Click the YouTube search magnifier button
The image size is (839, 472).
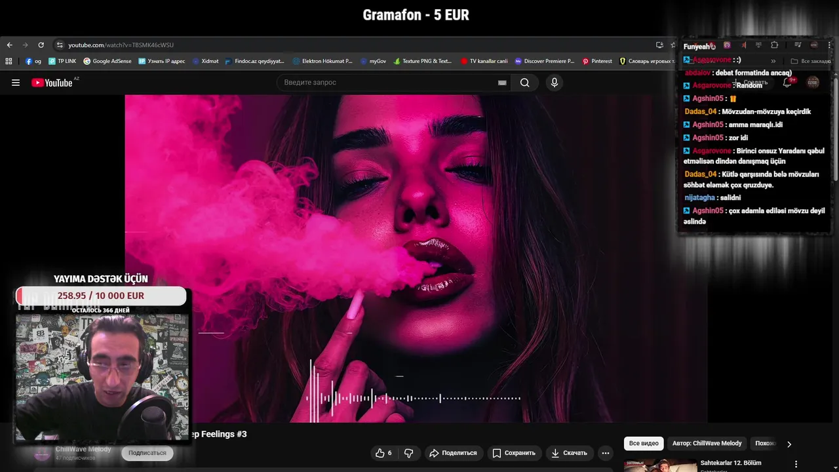tap(525, 83)
